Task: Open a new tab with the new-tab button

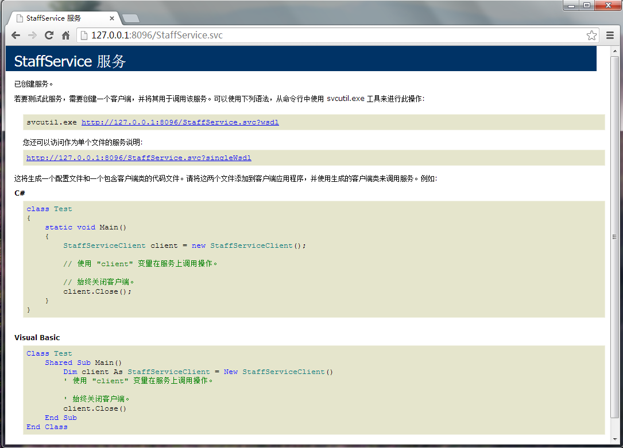Action: point(130,18)
